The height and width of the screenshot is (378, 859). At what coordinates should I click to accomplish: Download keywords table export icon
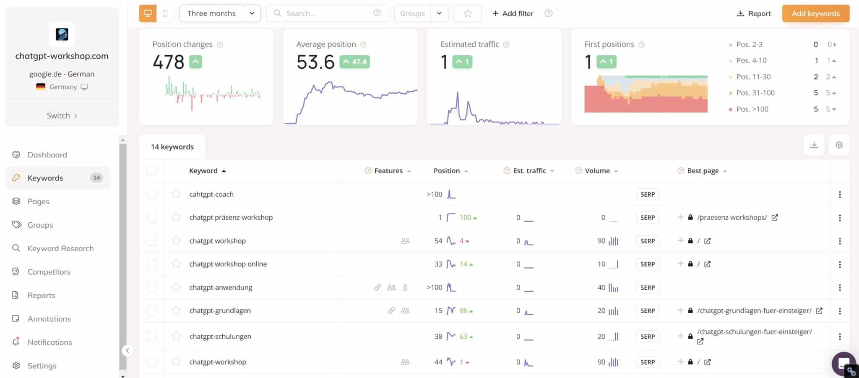pos(814,145)
